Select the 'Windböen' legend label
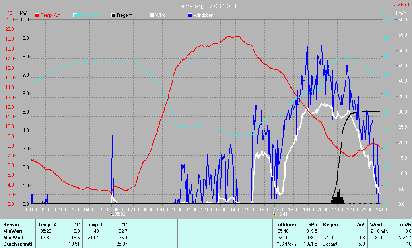This screenshot has height=248, width=412. click(203, 15)
